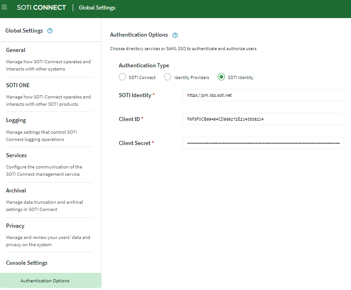Select the SOTI Identity radio button

[x=221, y=77]
